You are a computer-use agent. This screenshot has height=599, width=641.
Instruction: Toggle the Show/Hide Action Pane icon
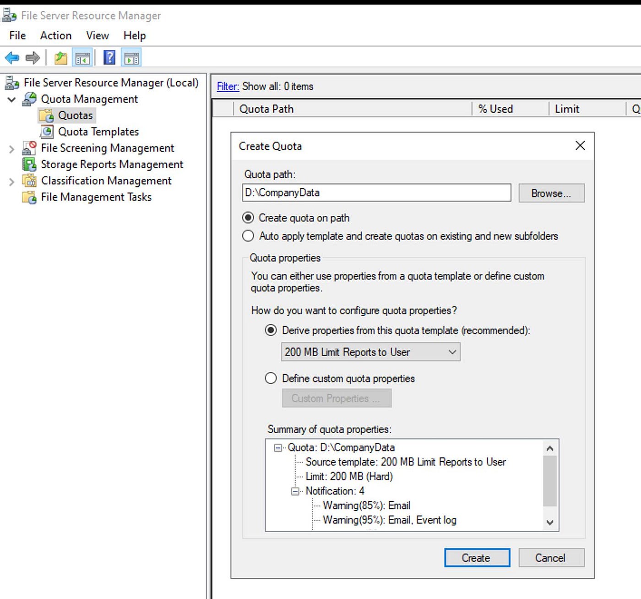tap(131, 58)
